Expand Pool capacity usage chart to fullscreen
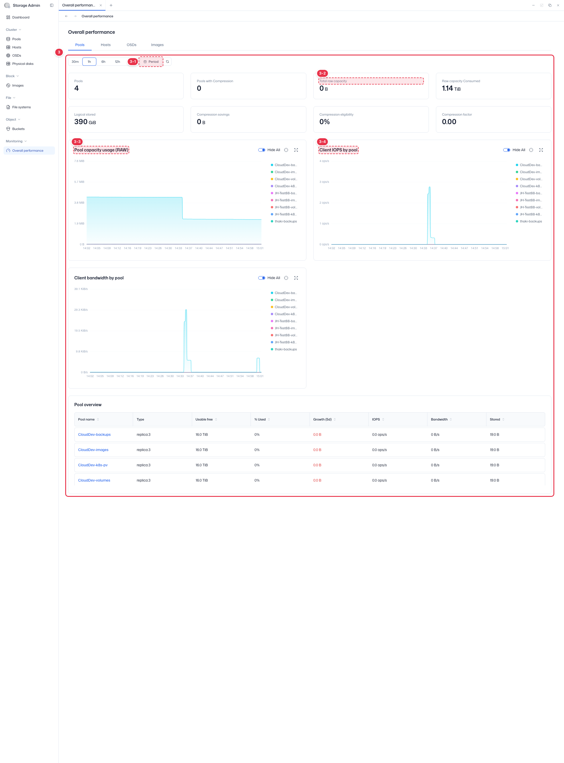This screenshot has height=763, width=564. (x=296, y=150)
